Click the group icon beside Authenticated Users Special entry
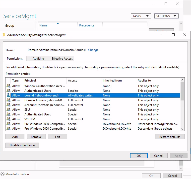This screenshot has width=191, height=179. tap(8, 114)
